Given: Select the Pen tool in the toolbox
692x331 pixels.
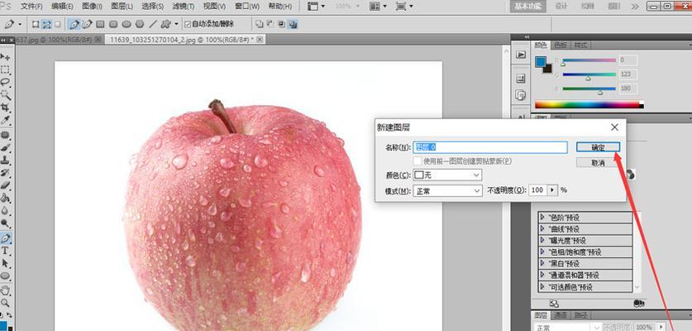Looking at the screenshot, I should click(5, 238).
